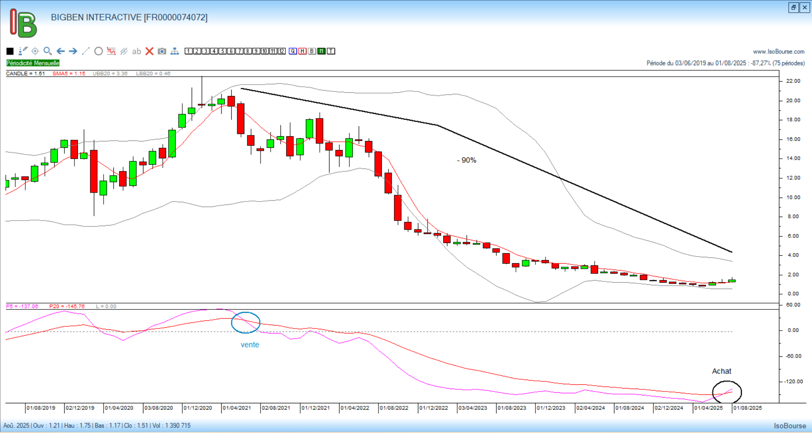Choose period box 6
Screen dimensions: 812x433
pos(231,51)
